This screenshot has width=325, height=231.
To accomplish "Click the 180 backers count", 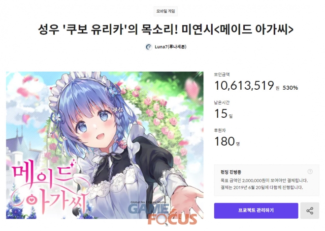I will pos(225,141).
